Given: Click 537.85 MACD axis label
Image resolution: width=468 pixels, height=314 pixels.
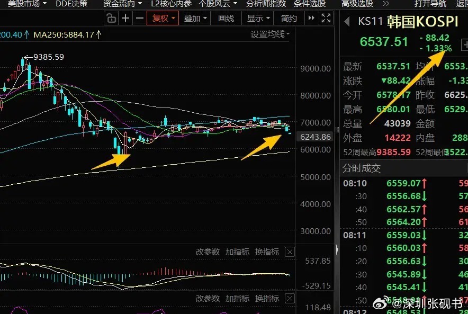Looking at the screenshot, I should click(318, 261).
